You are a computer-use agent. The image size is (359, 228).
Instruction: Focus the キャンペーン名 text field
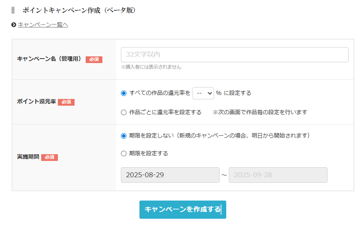click(x=234, y=54)
